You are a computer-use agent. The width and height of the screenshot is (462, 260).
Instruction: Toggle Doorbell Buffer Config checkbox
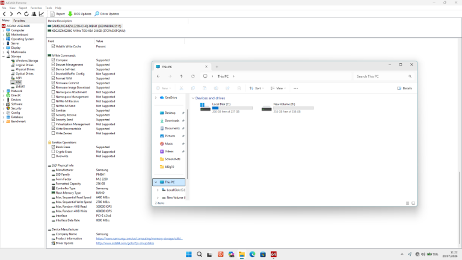[54, 73]
